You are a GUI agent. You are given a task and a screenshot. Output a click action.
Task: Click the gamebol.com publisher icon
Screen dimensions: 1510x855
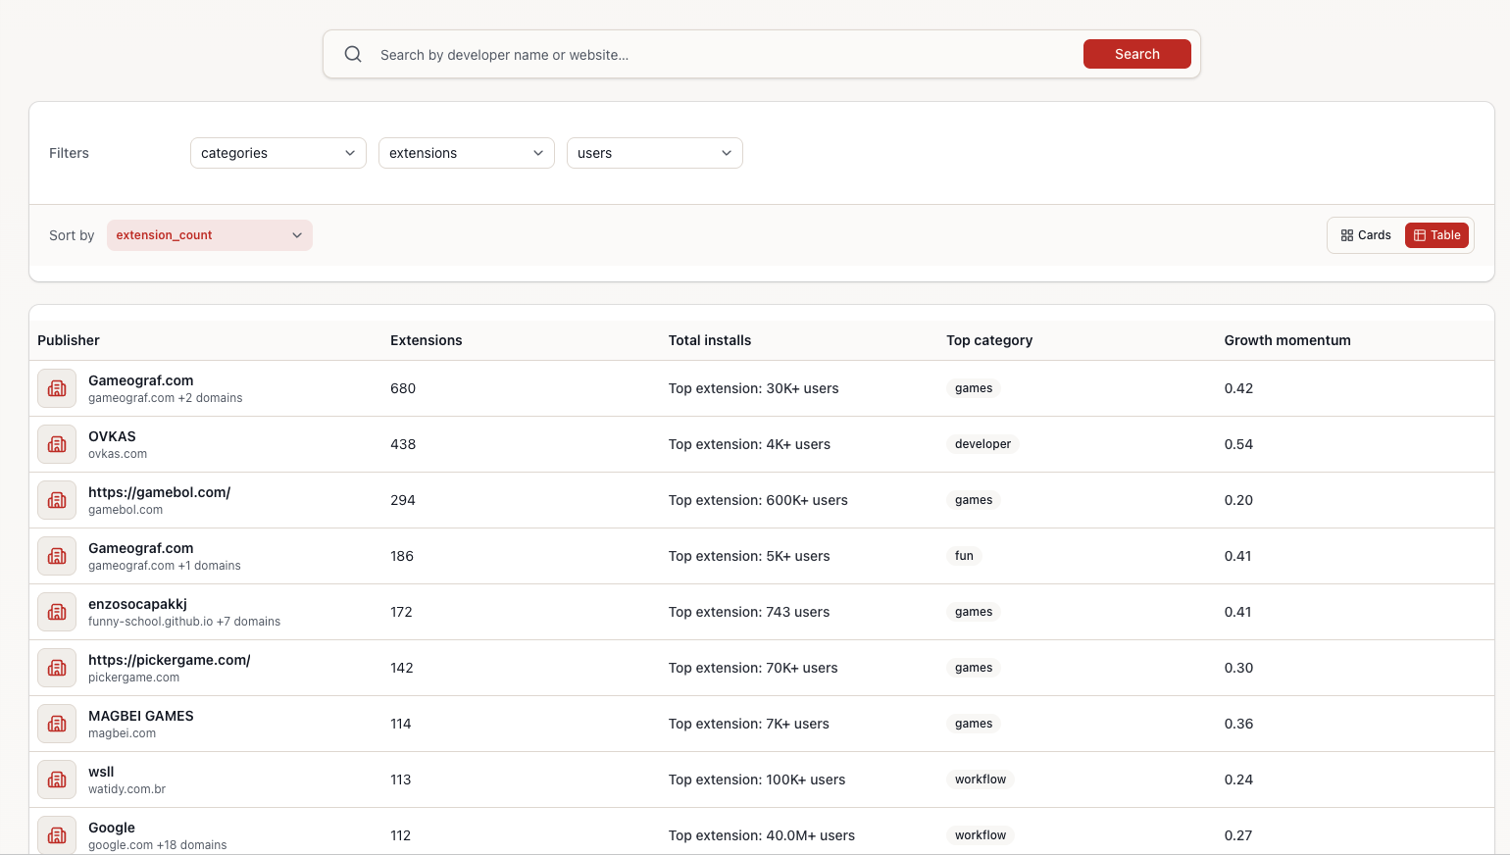click(57, 500)
